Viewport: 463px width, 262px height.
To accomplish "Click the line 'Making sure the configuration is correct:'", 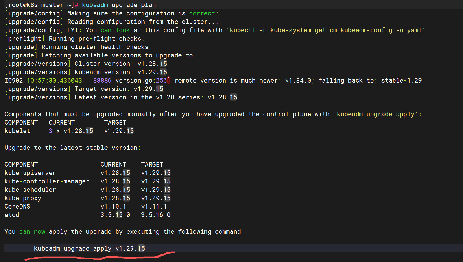I will pos(143,13).
